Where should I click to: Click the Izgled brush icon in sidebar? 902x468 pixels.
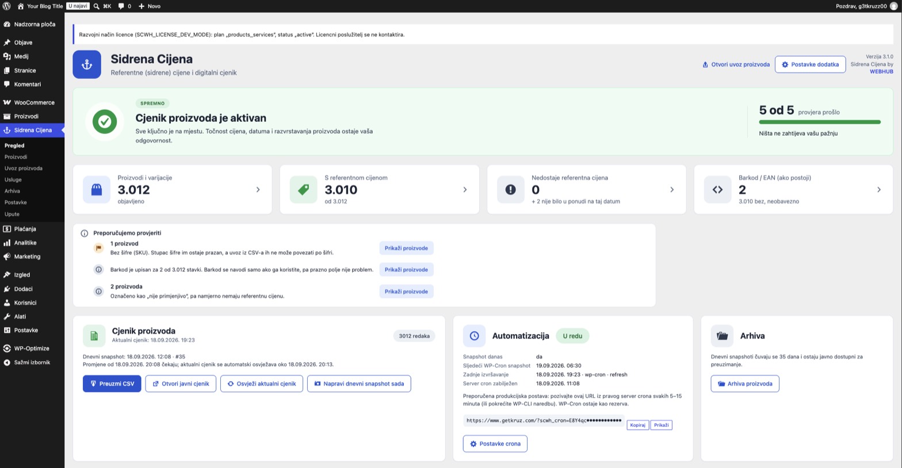coord(7,275)
